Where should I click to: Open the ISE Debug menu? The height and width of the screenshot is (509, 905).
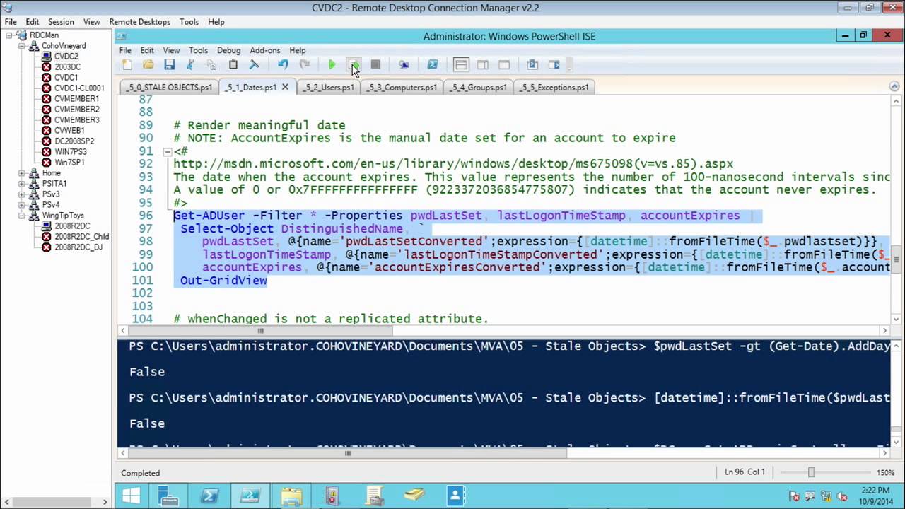click(228, 50)
